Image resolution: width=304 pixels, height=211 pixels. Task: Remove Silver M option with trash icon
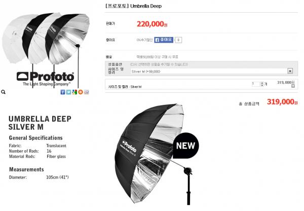(x=293, y=86)
